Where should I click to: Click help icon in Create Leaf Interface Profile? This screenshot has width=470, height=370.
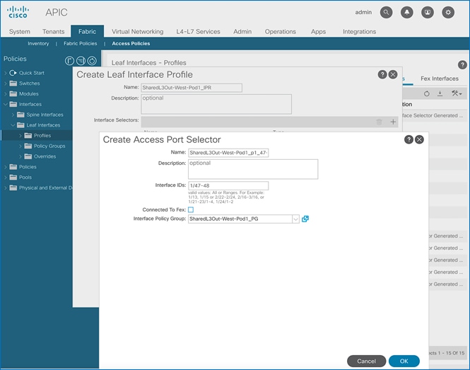click(x=382, y=74)
